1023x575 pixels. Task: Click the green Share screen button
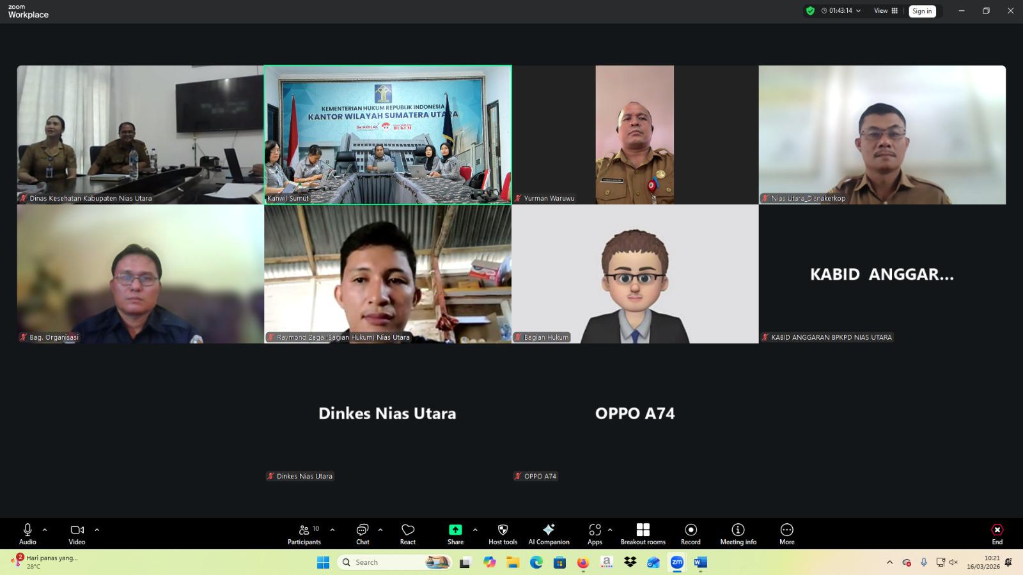click(455, 534)
